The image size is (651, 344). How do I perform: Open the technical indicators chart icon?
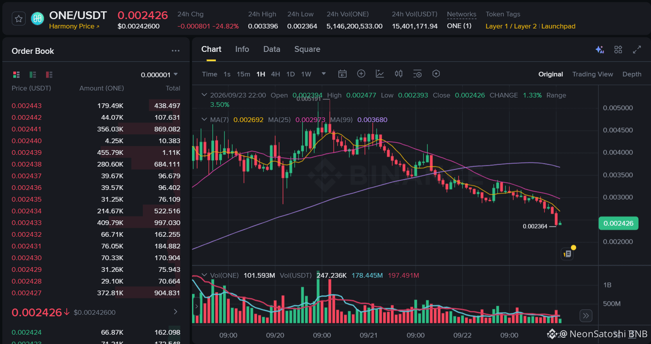380,74
